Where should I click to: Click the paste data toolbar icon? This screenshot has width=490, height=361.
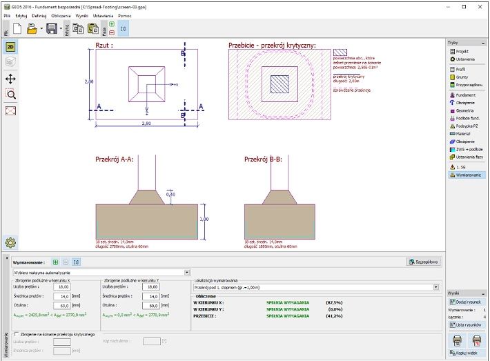tap(92, 29)
